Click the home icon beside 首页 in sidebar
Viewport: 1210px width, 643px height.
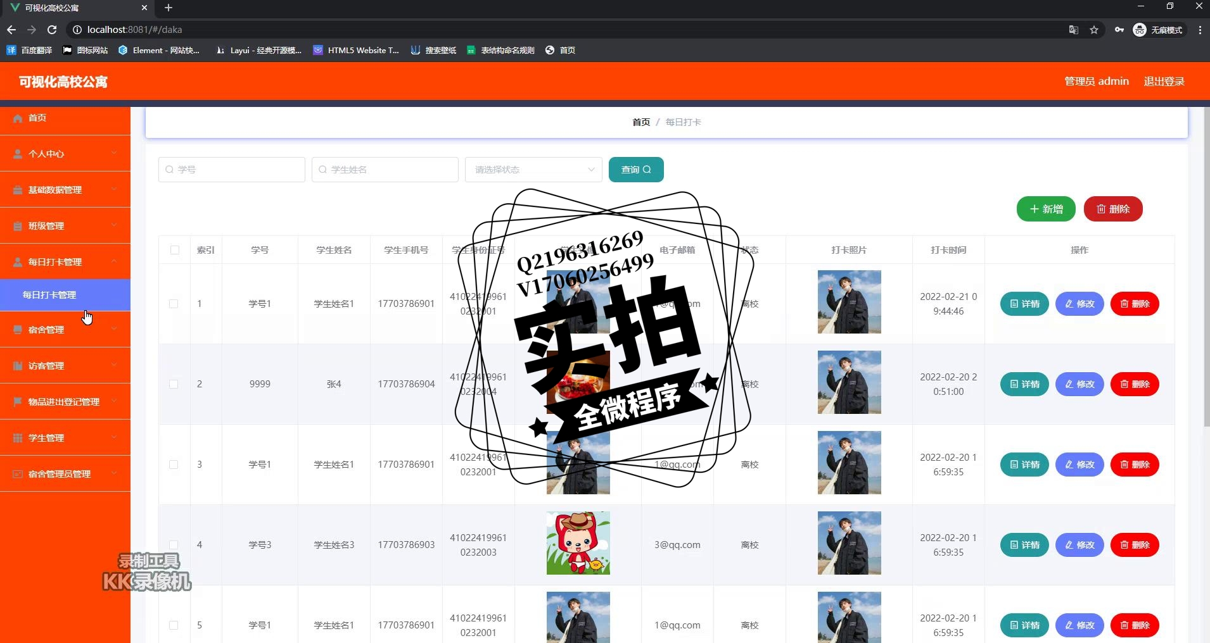(x=18, y=118)
